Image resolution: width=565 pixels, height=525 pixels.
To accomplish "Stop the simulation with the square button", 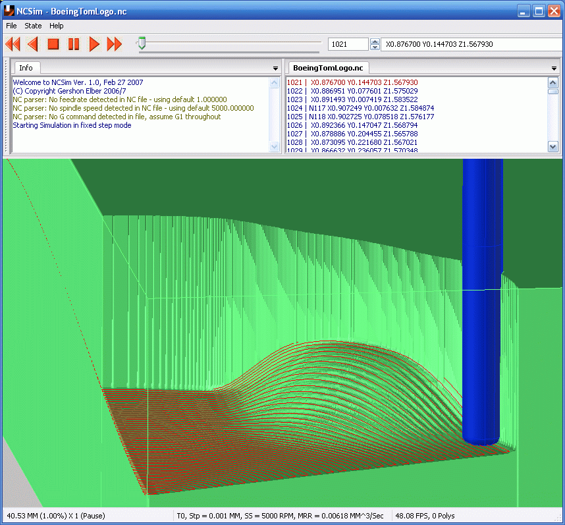I will pyautogui.click(x=53, y=44).
